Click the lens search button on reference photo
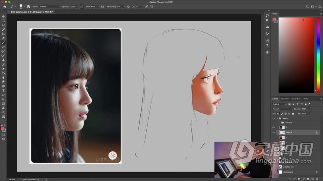 (113, 156)
